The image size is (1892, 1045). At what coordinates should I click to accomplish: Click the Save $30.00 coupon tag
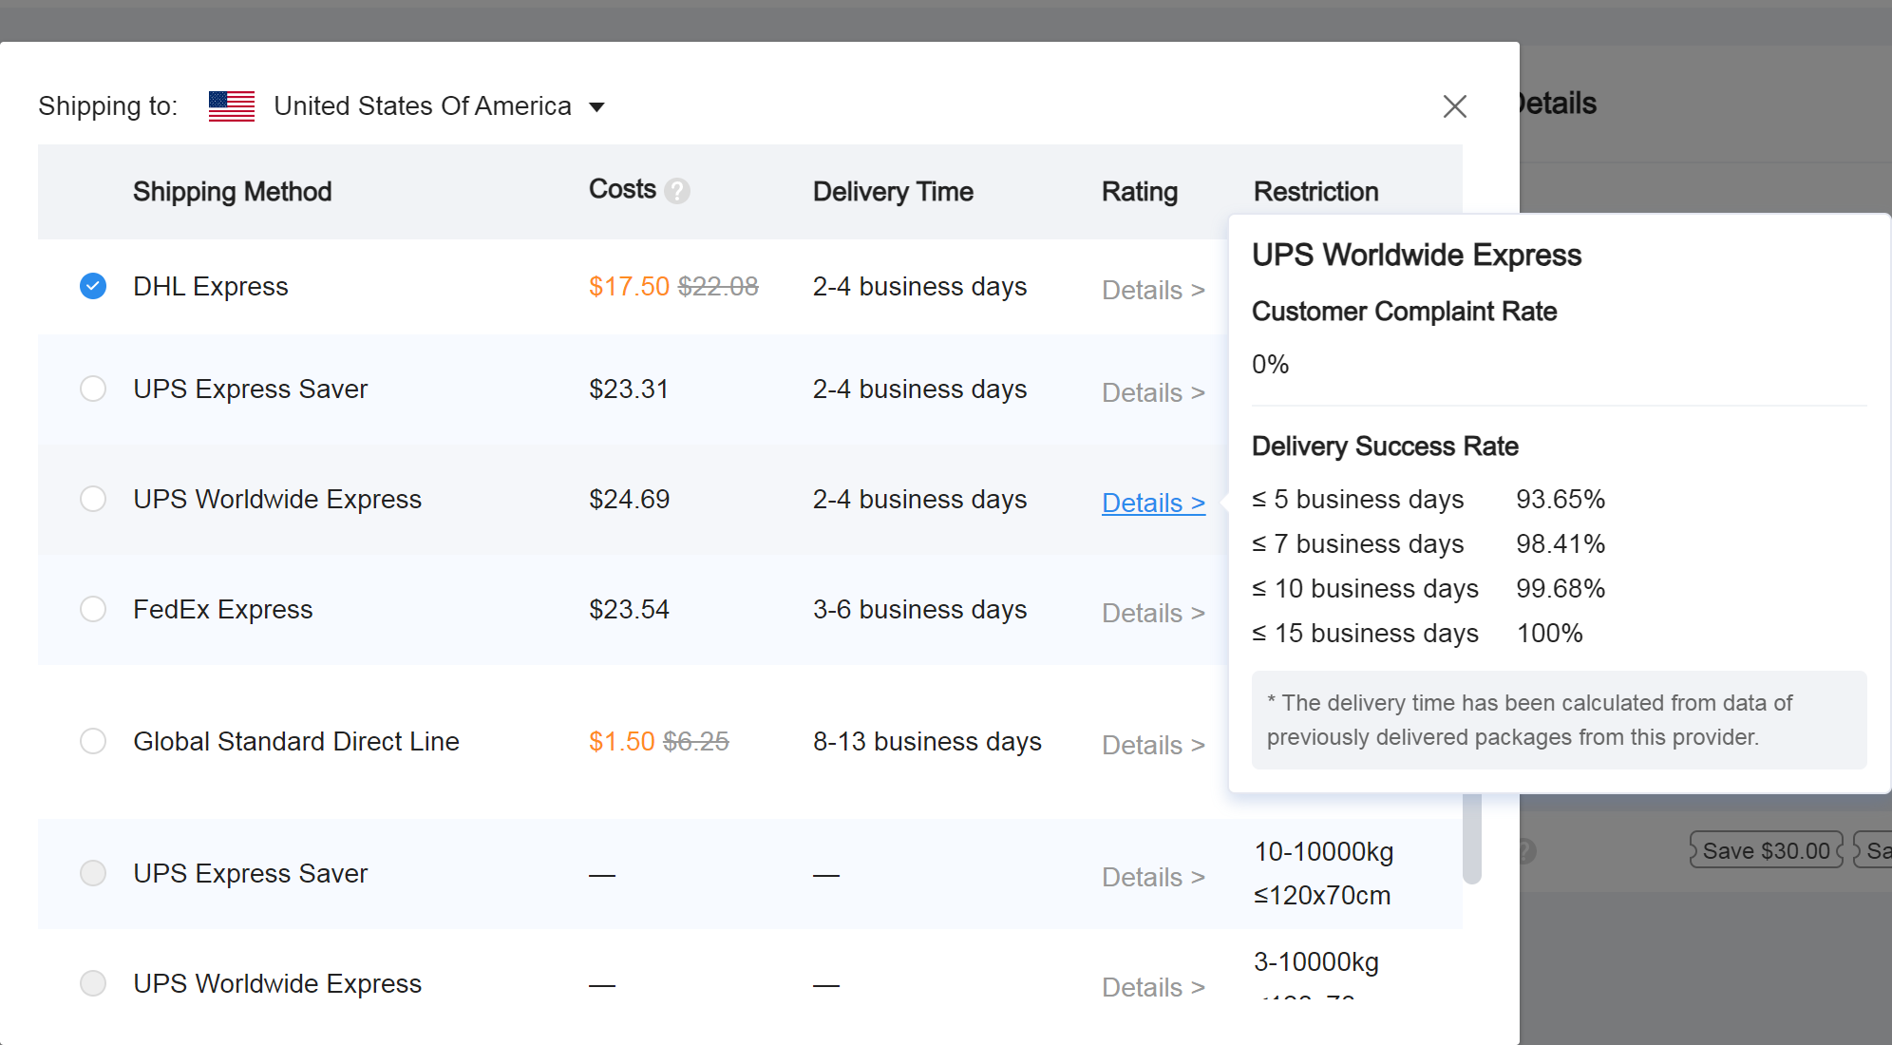[x=1765, y=850]
